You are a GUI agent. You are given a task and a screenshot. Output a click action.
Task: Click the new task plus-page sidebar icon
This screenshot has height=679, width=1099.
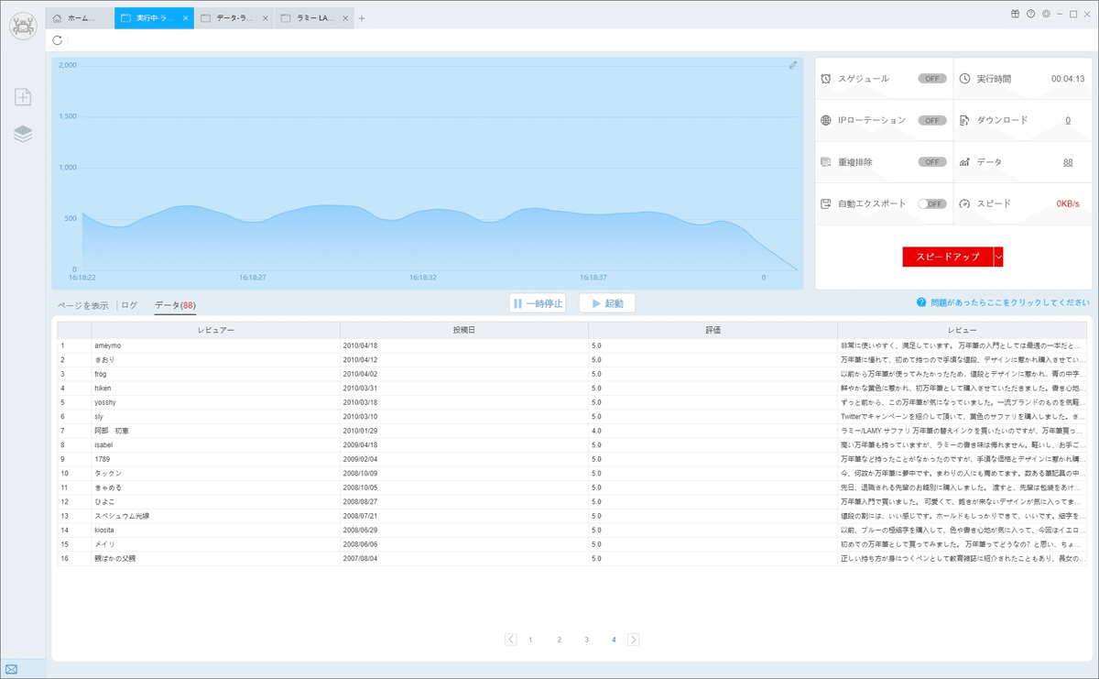click(24, 97)
